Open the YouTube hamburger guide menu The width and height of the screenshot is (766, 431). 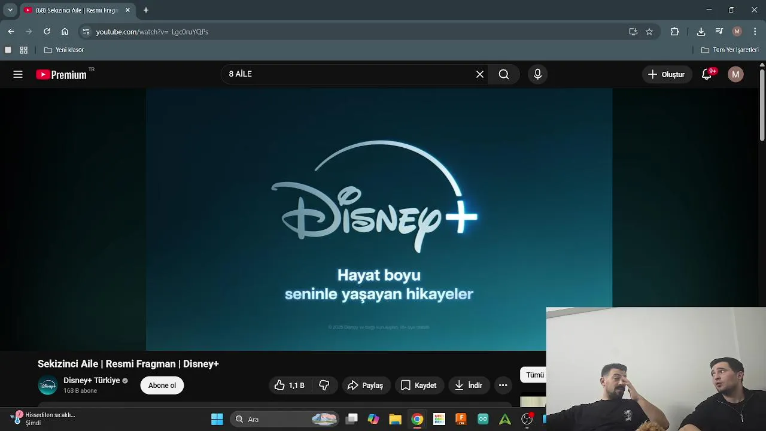tap(18, 74)
